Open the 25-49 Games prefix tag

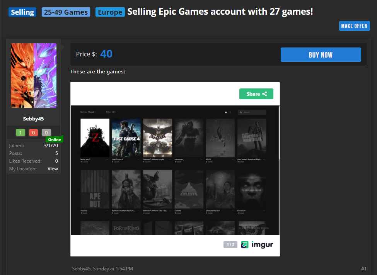[66, 12]
